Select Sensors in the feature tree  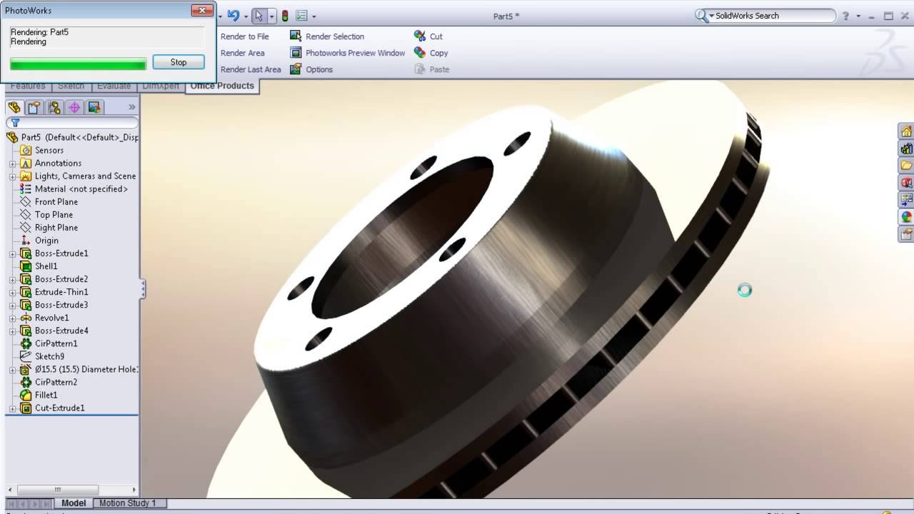49,150
